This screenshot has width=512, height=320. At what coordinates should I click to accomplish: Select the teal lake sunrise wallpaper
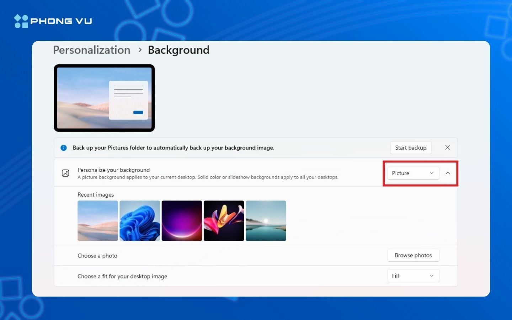(x=266, y=221)
